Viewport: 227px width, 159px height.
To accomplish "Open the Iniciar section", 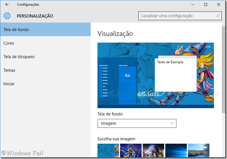I will (45, 84).
